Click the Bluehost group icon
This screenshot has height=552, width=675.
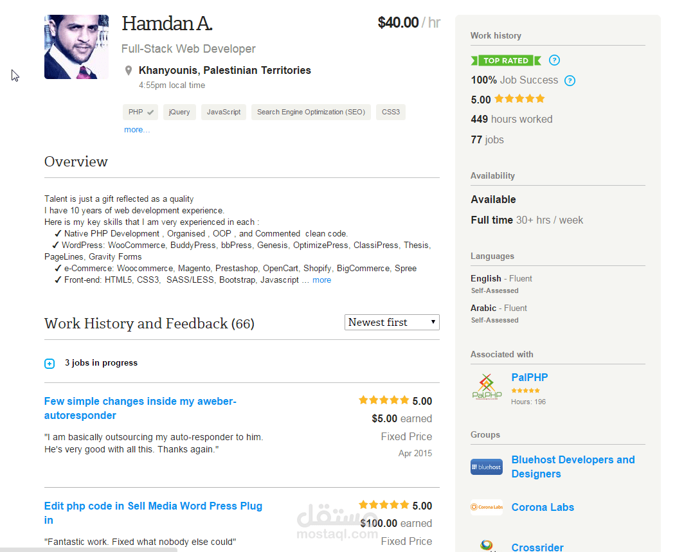486,467
